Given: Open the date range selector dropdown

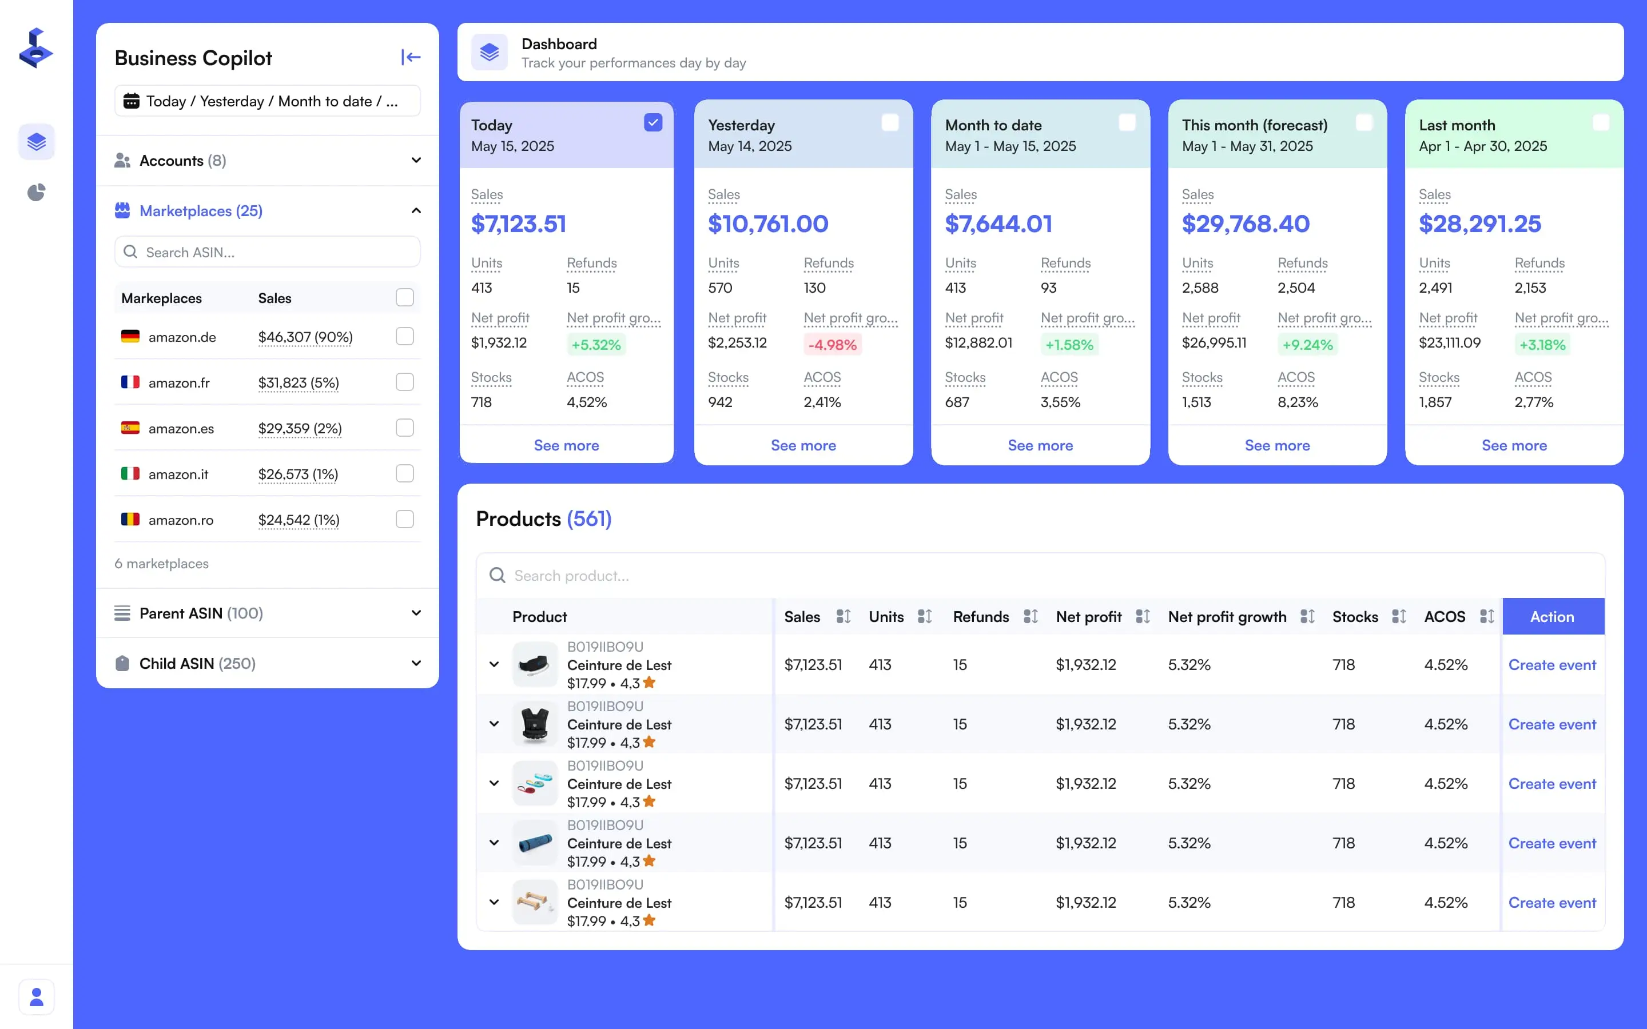Looking at the screenshot, I should 267,101.
